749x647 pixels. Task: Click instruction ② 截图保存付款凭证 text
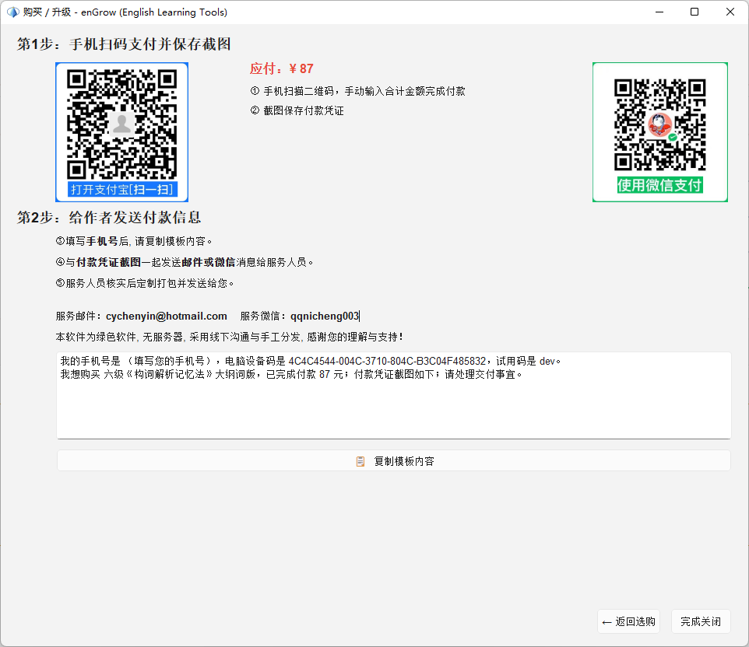pos(297,110)
